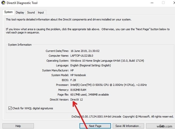Select page file value '6017MB used, 3498MB available'
The image size is (175, 129).
pyautogui.click(x=89, y=95)
